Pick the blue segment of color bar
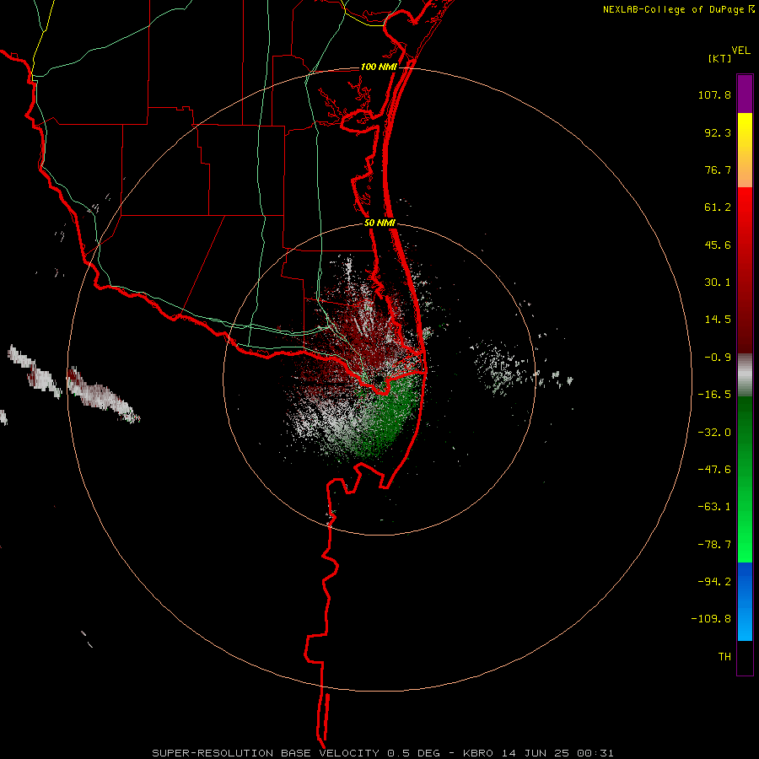759x759 pixels. (x=745, y=601)
